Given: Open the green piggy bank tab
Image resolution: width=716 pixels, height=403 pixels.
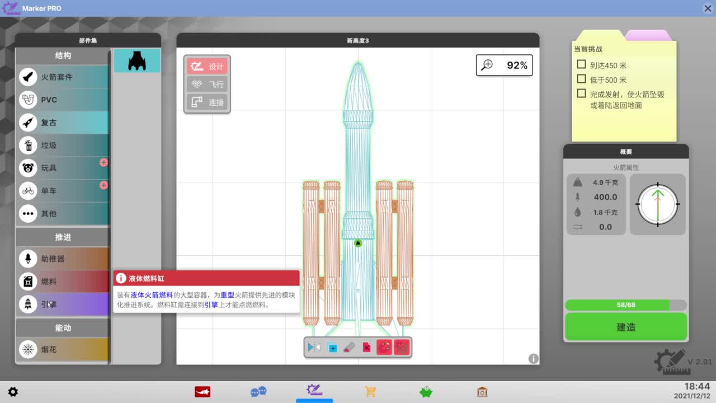Looking at the screenshot, I should point(426,392).
